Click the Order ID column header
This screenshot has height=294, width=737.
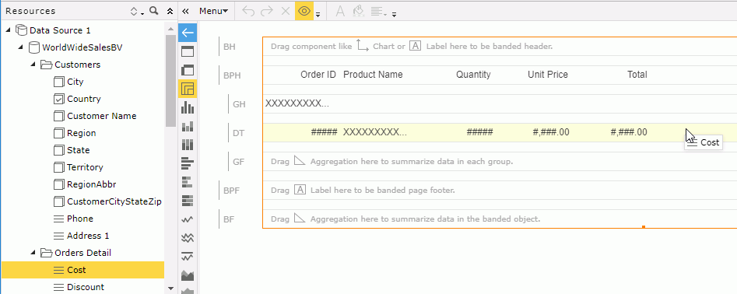(x=318, y=74)
